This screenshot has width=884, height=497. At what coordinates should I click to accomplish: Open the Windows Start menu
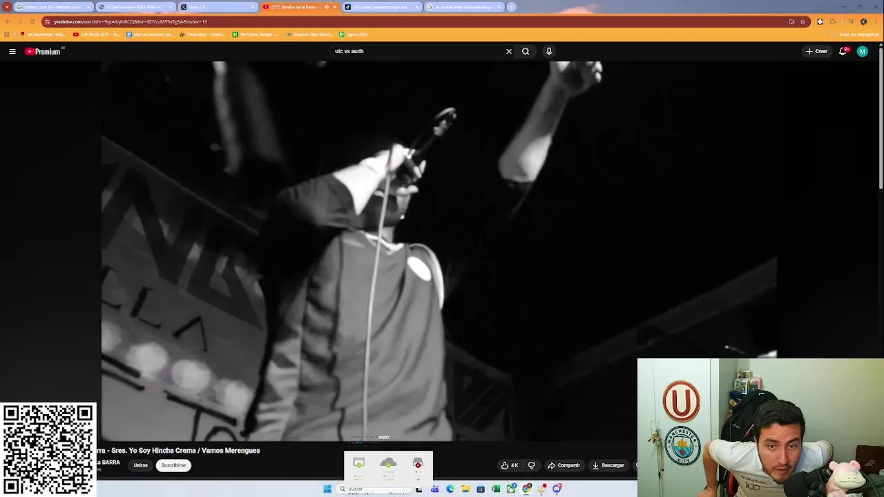[x=327, y=489]
